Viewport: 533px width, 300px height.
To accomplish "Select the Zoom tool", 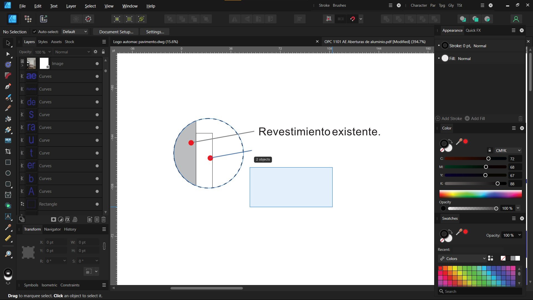I will pyautogui.click(x=8, y=254).
